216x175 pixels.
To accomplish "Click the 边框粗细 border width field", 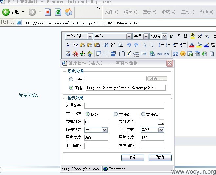I will [x=96, y=122].
